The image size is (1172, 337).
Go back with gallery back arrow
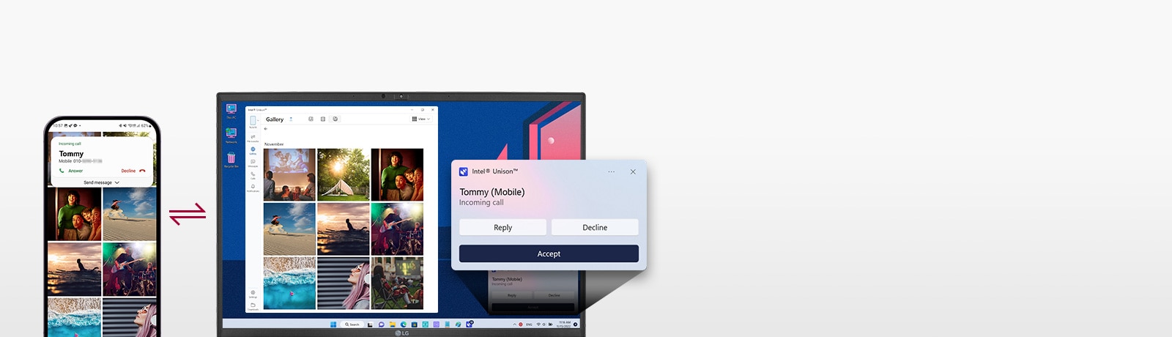pos(265,129)
